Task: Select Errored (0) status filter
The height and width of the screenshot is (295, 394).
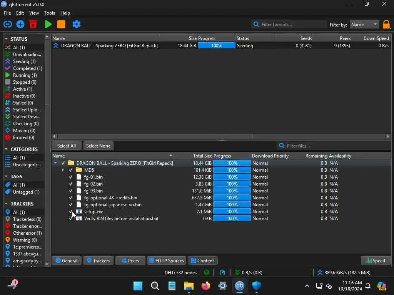Action: click(24, 137)
